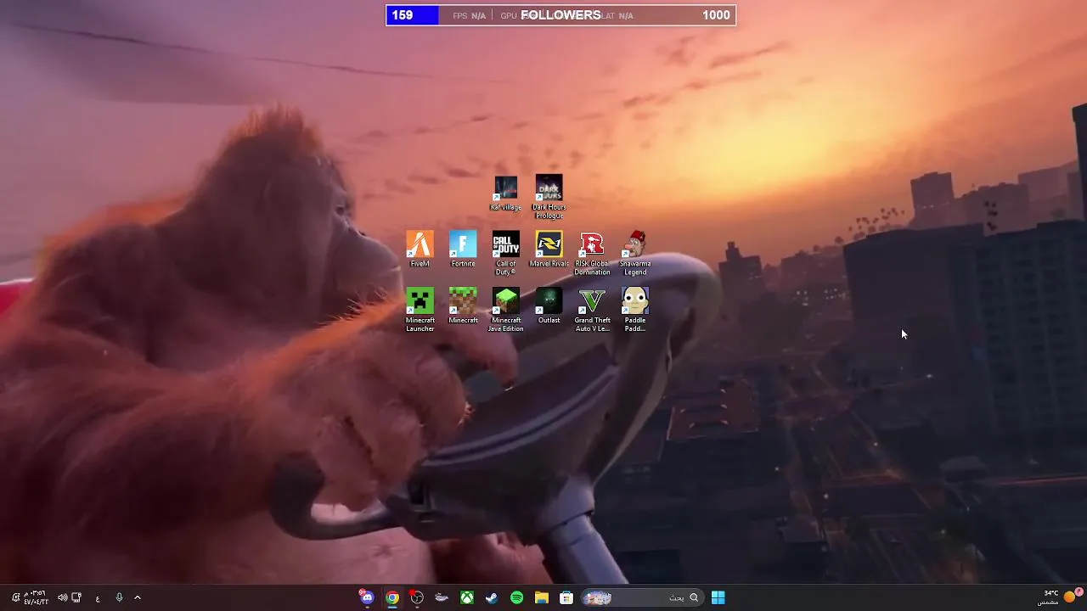Select the FiveM desktop icon
The width and height of the screenshot is (1087, 611).
(x=420, y=249)
